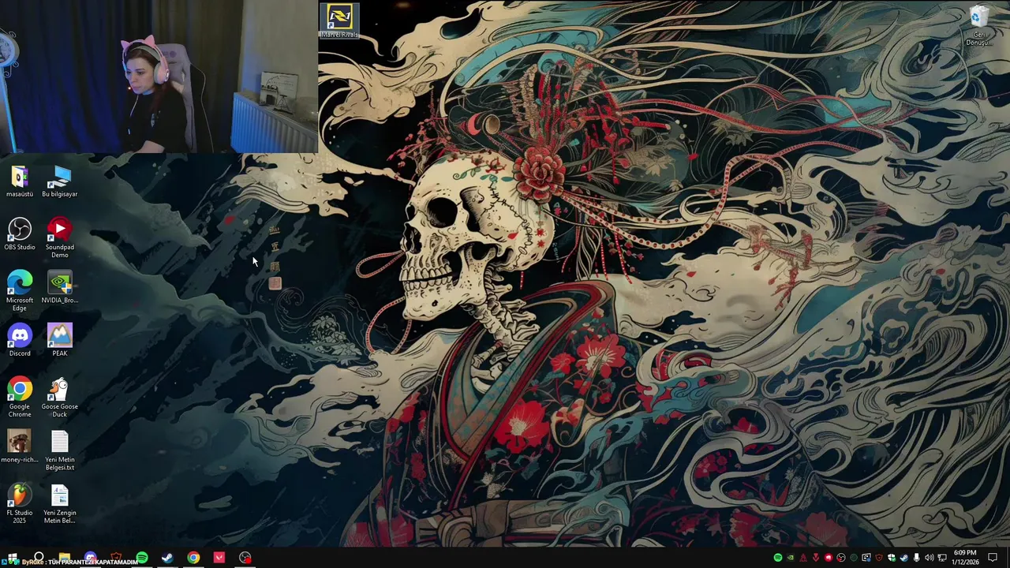Viewport: 1010px width, 568px height.
Task: Switch to Spotify in the taskbar
Action: click(142, 557)
